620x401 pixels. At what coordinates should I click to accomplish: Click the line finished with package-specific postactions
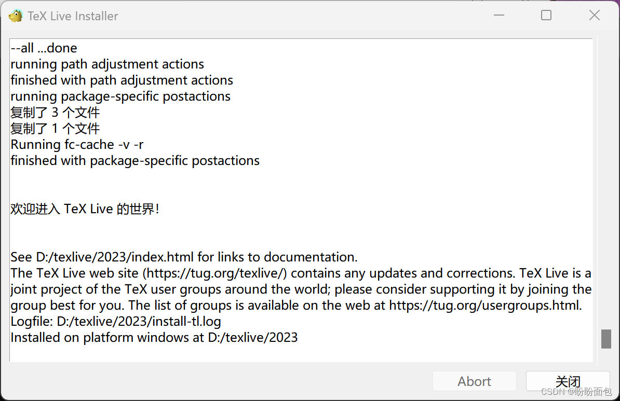pos(134,160)
